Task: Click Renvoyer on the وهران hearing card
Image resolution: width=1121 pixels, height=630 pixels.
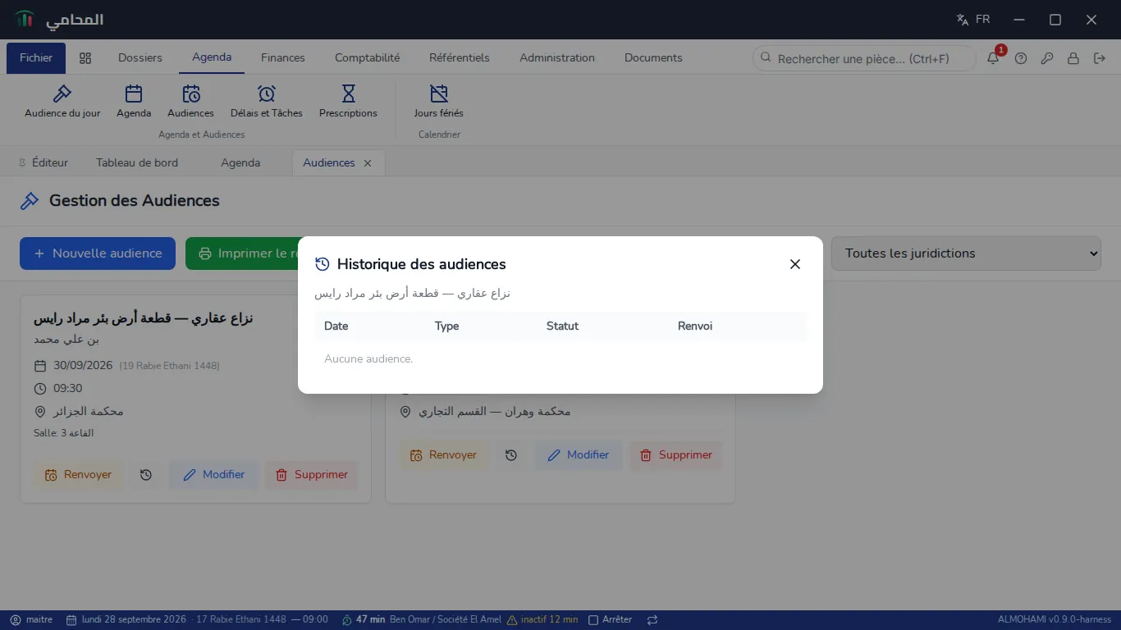Action: point(443,455)
